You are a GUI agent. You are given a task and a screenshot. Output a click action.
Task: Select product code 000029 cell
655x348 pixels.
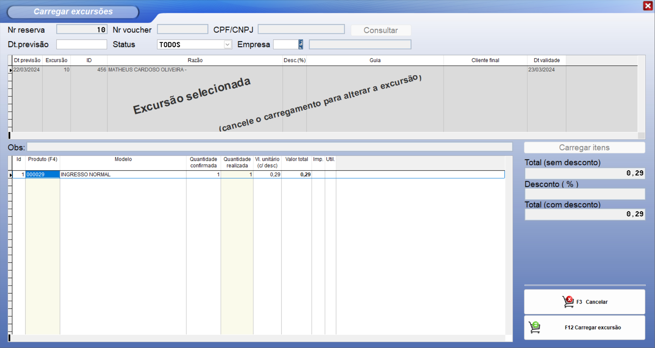[42, 175]
